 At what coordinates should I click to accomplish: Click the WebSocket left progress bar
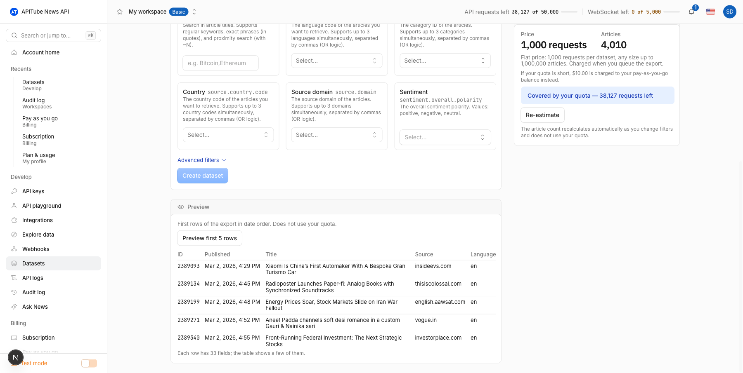[x=672, y=12]
